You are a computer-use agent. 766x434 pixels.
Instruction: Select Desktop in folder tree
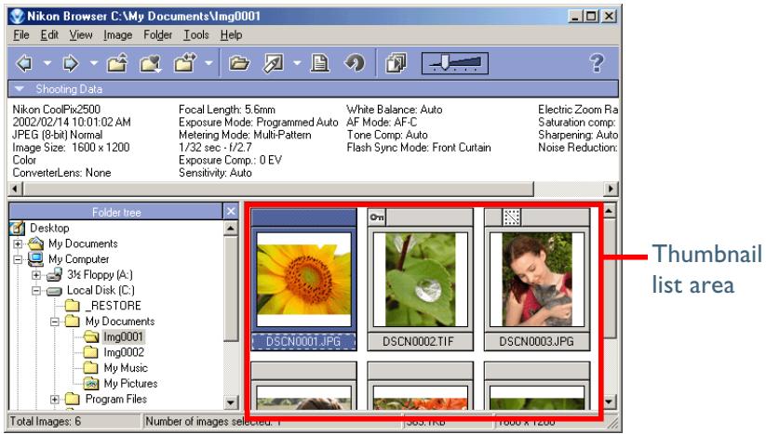(49, 228)
